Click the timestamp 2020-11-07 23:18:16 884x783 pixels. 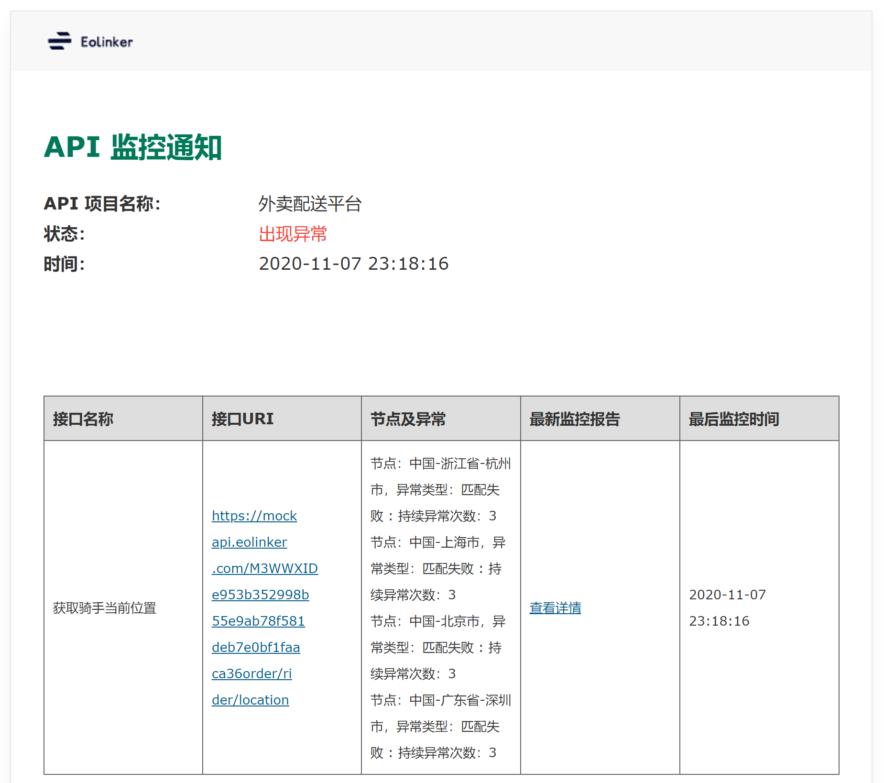point(353,264)
